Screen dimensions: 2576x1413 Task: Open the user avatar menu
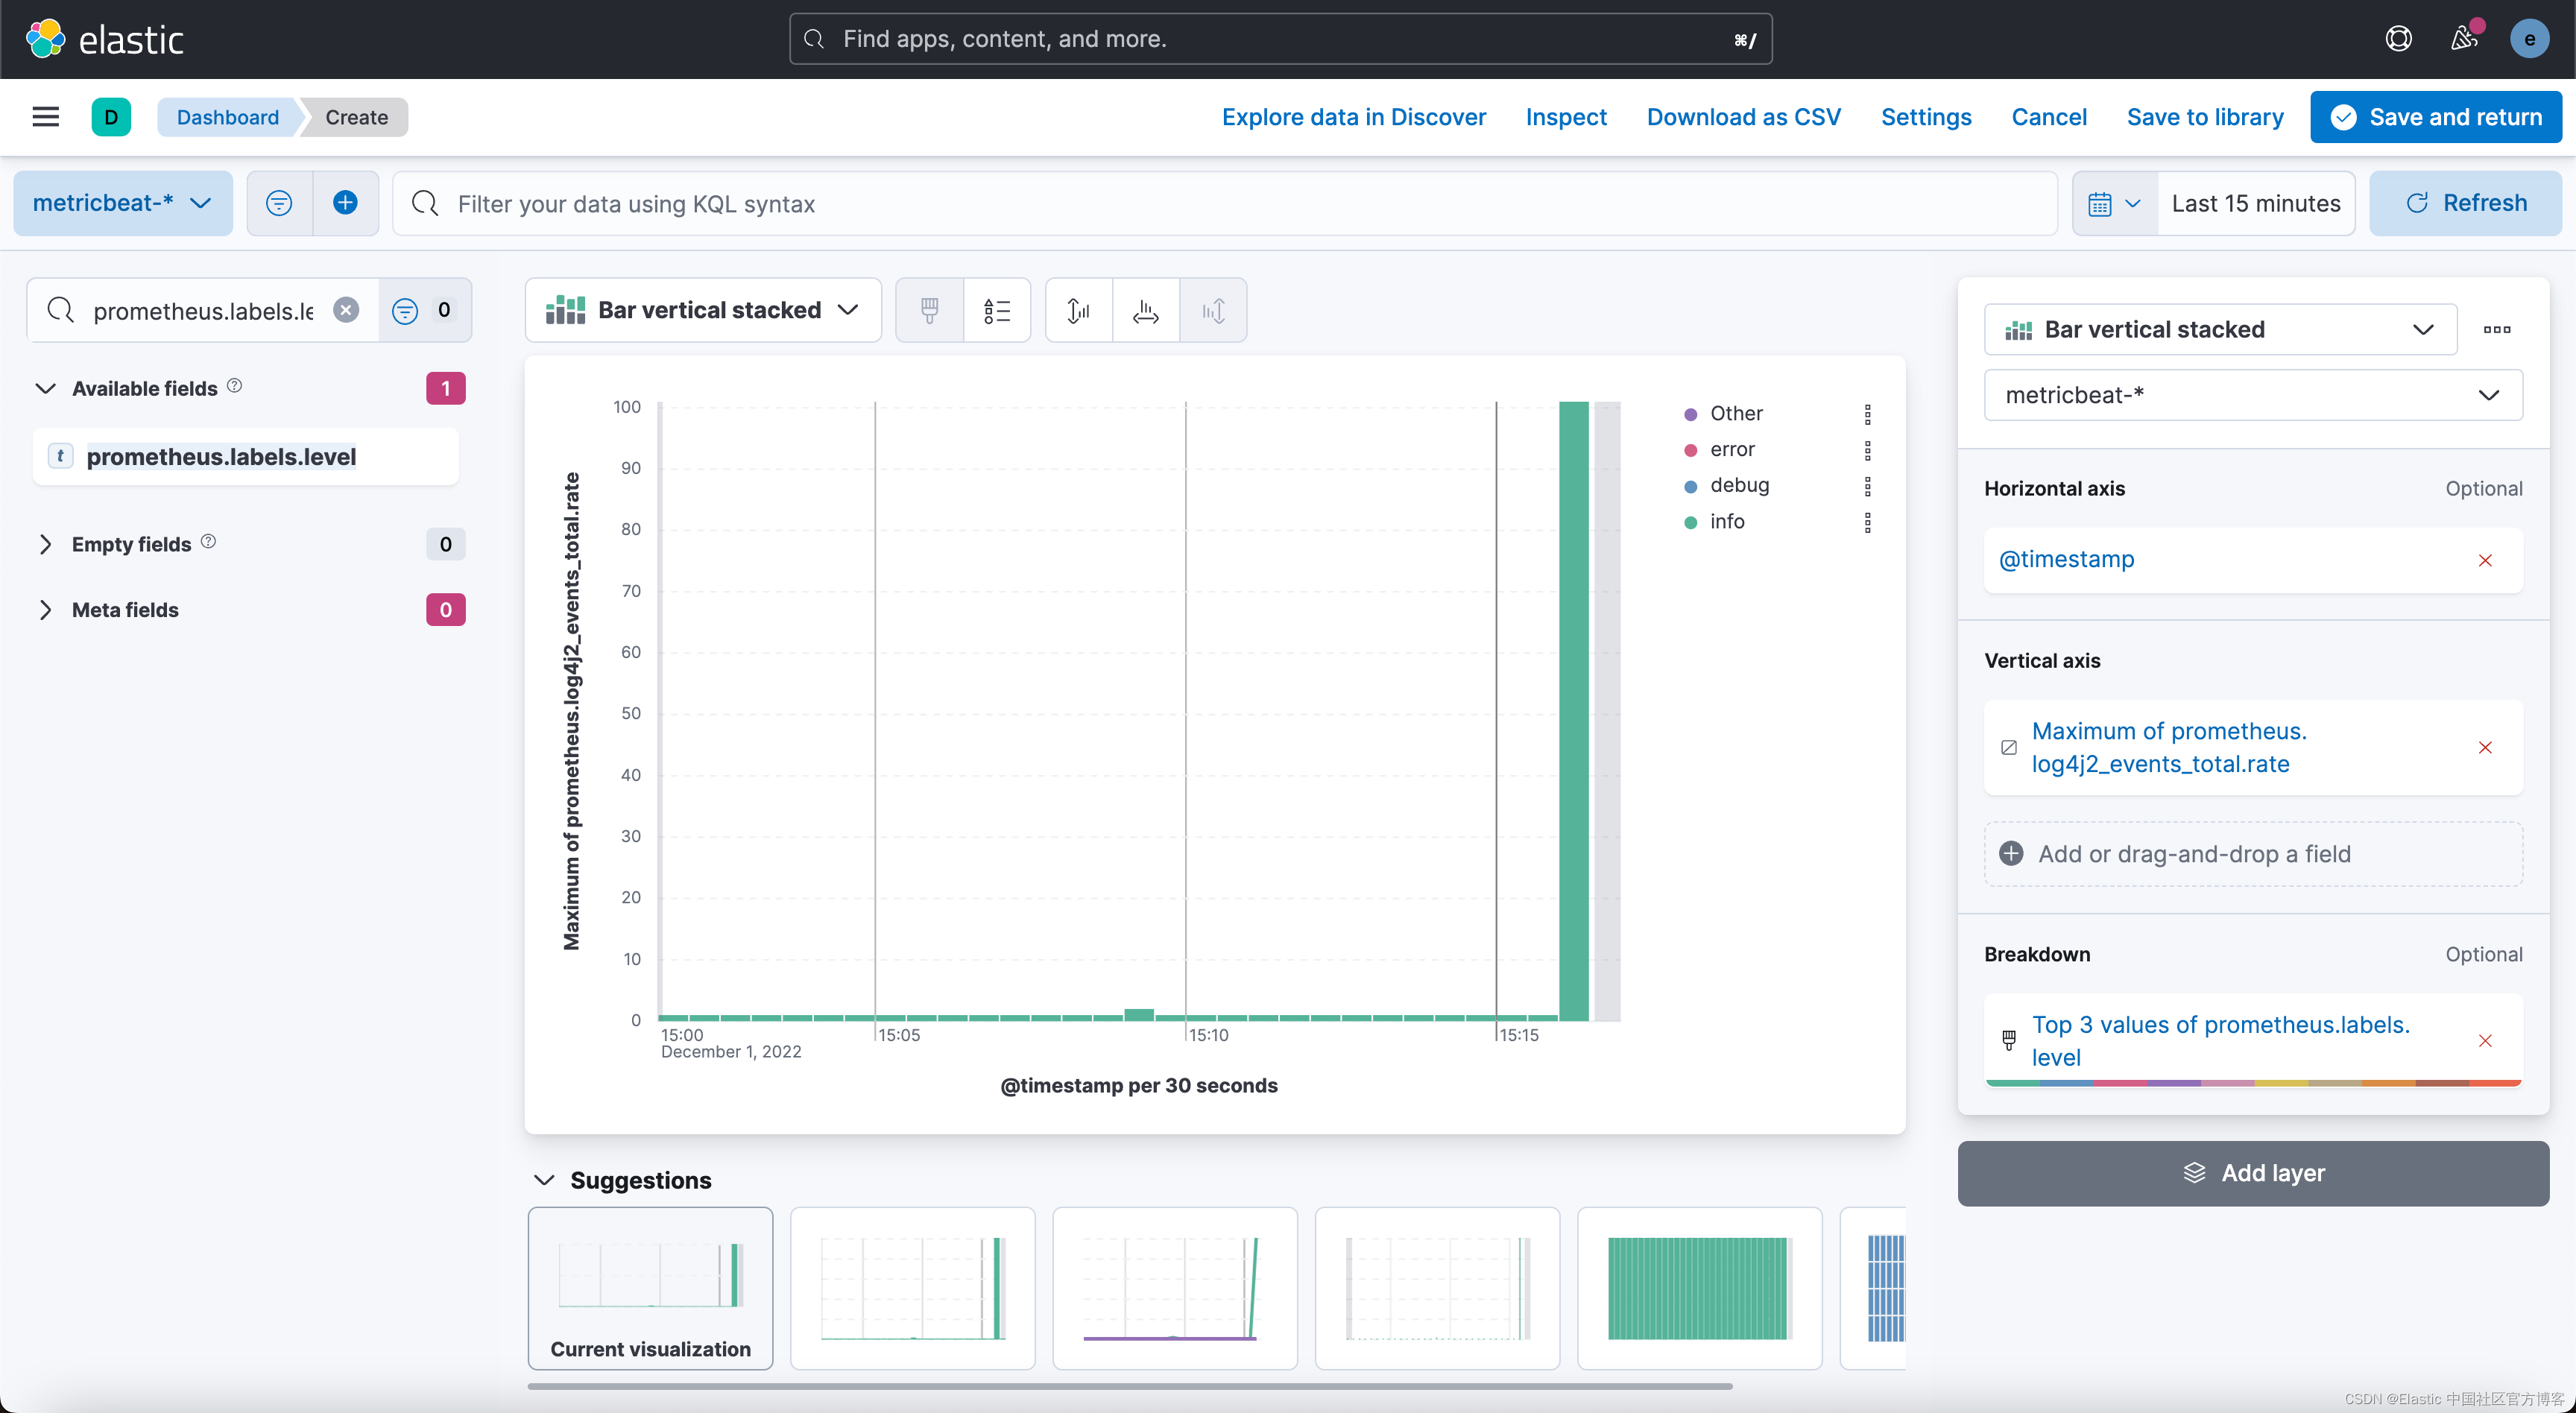tap(2529, 39)
